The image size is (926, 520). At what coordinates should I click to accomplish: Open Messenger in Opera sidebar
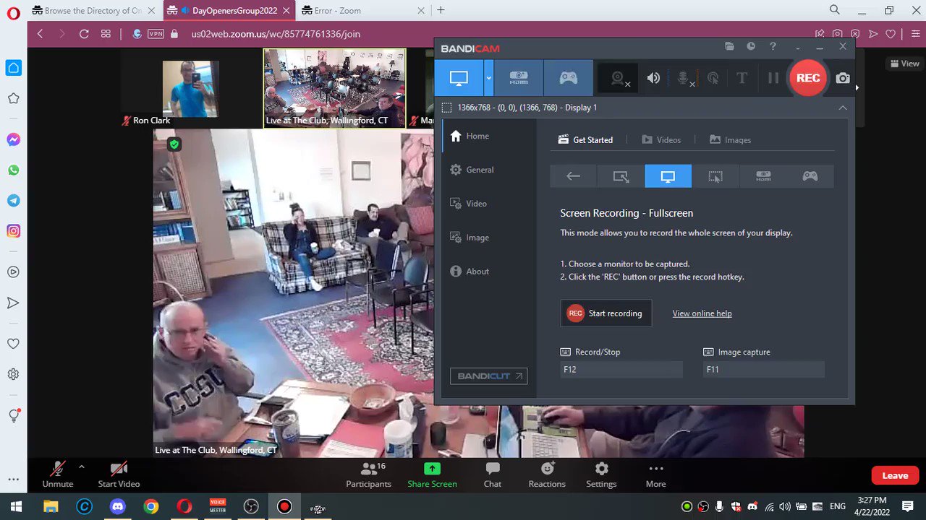13,140
